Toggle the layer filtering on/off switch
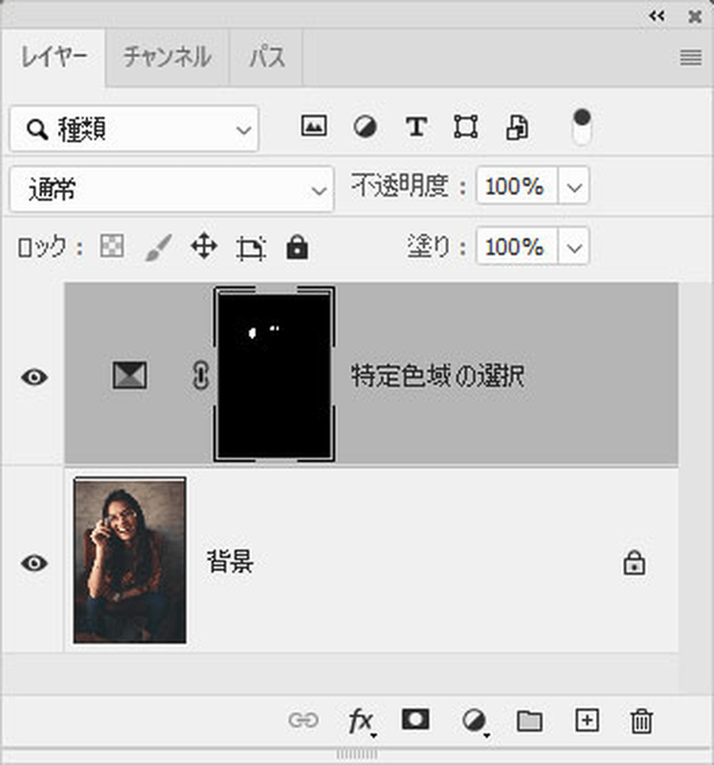The image size is (714, 765). tap(582, 127)
